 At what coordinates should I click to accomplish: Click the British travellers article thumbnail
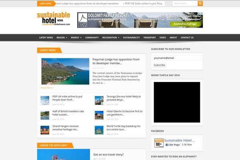tap(45, 115)
